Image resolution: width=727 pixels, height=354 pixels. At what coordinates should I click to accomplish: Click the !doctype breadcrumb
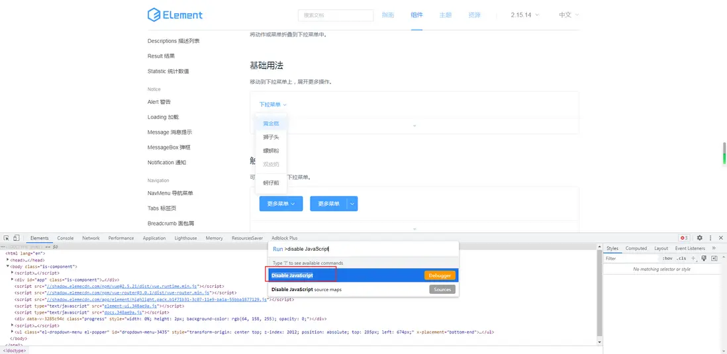14,351
